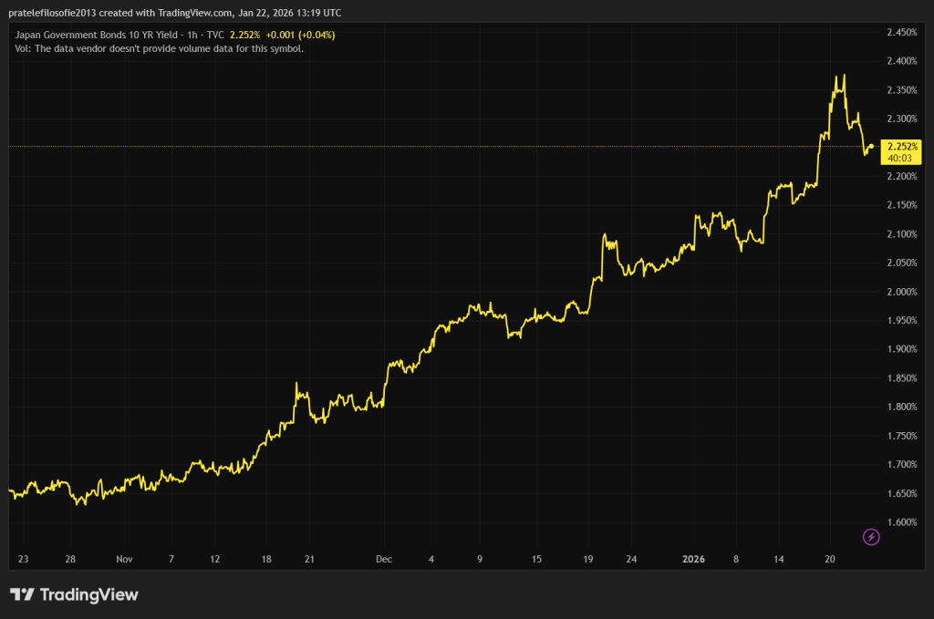Open the TradingView wordmark link
Viewport: 934px width, 619px height.
[88, 594]
